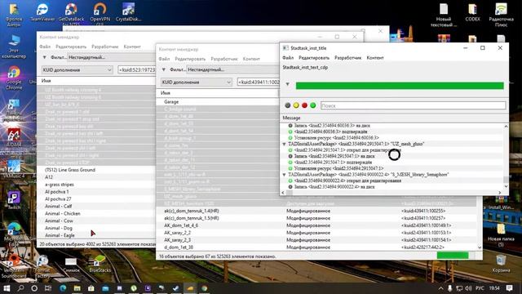Open the Windows Start menu
Viewport: 522px width, 294px height.
click(7, 288)
